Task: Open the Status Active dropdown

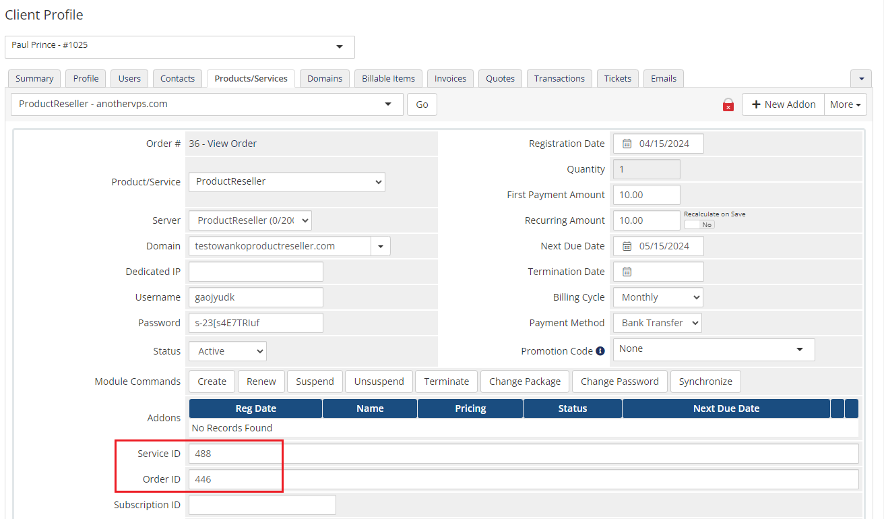Action: click(228, 351)
